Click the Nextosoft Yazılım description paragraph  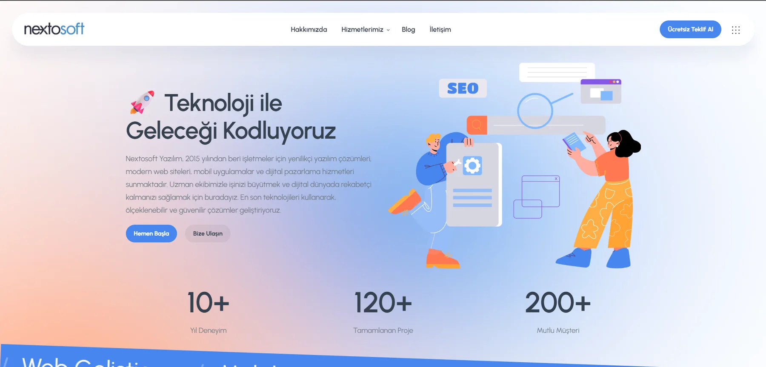point(249,184)
